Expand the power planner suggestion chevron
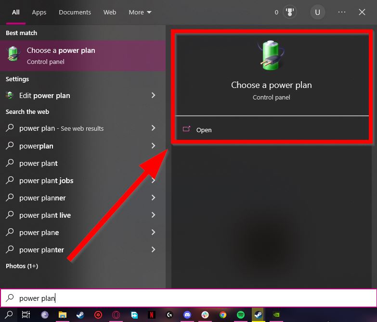377x322 pixels. 154,198
